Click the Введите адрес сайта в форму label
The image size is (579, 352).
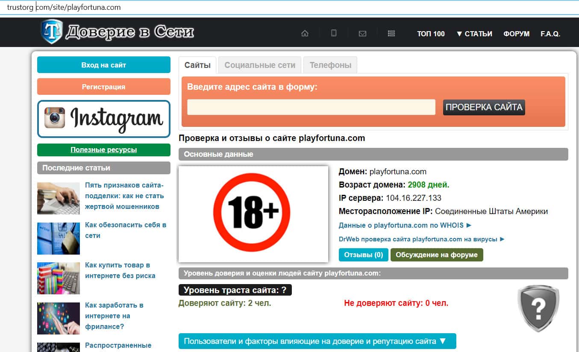click(x=253, y=87)
